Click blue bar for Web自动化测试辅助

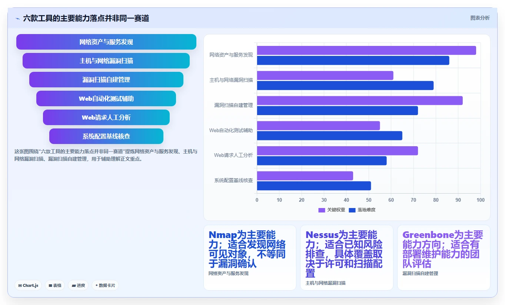click(x=330, y=135)
